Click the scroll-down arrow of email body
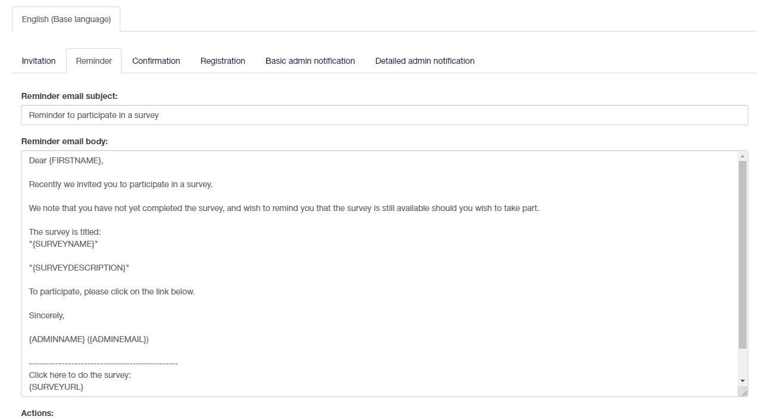The width and height of the screenshot is (762, 419). (x=742, y=380)
